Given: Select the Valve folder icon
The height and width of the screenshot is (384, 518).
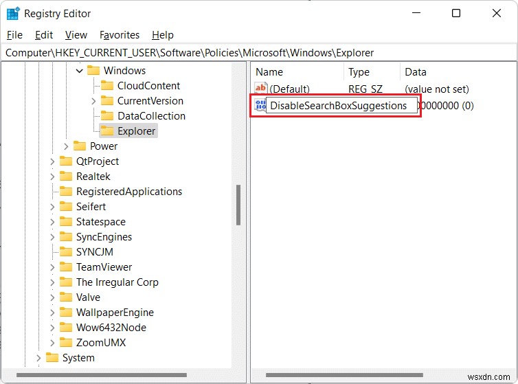Looking at the screenshot, I should coord(66,297).
